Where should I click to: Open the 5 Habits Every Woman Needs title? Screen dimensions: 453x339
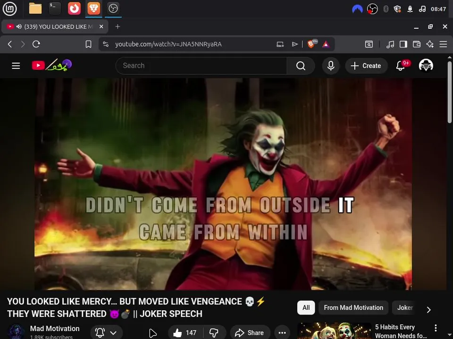click(401, 331)
